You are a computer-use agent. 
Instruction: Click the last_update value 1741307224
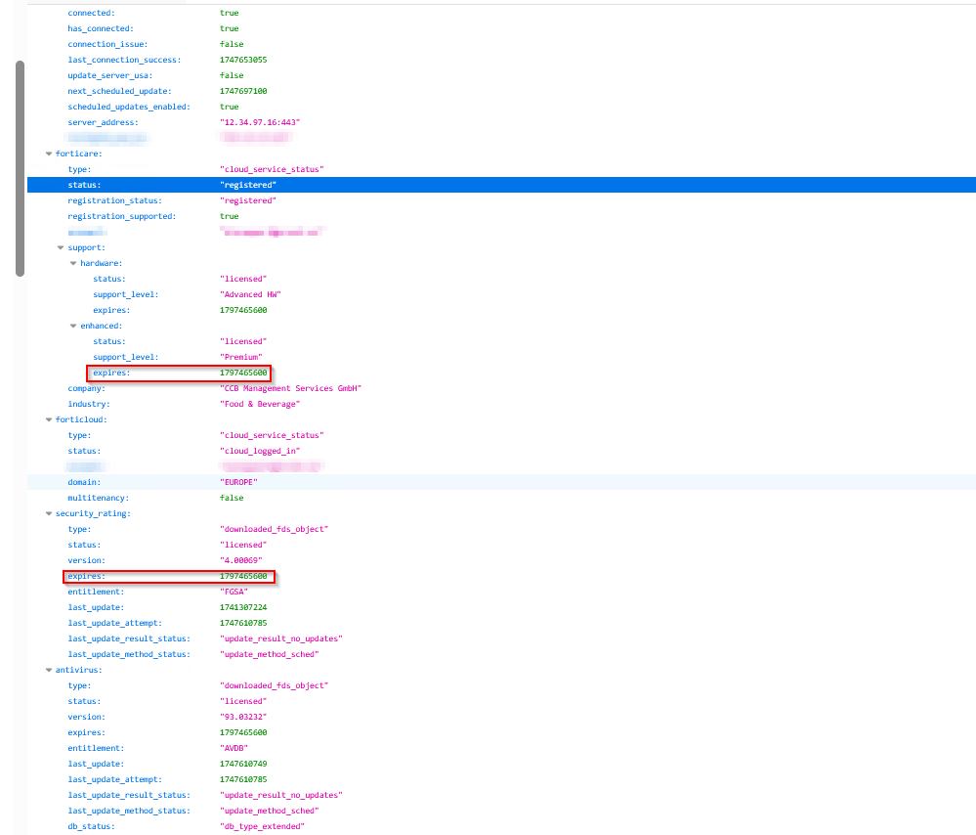pos(243,607)
